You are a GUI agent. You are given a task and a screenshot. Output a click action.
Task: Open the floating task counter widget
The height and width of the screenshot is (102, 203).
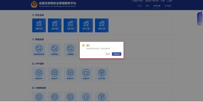(200, 19)
